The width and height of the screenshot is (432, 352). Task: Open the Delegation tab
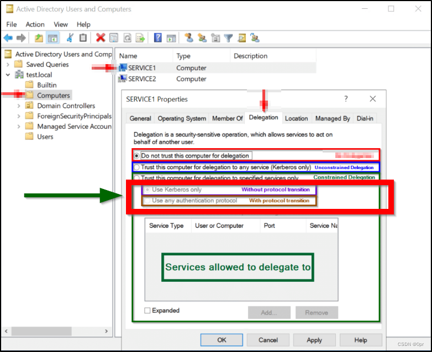tap(264, 117)
